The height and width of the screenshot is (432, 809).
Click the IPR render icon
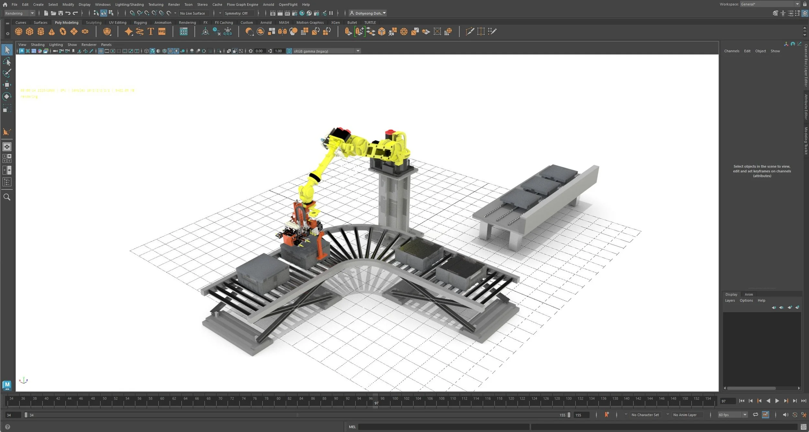tap(287, 13)
